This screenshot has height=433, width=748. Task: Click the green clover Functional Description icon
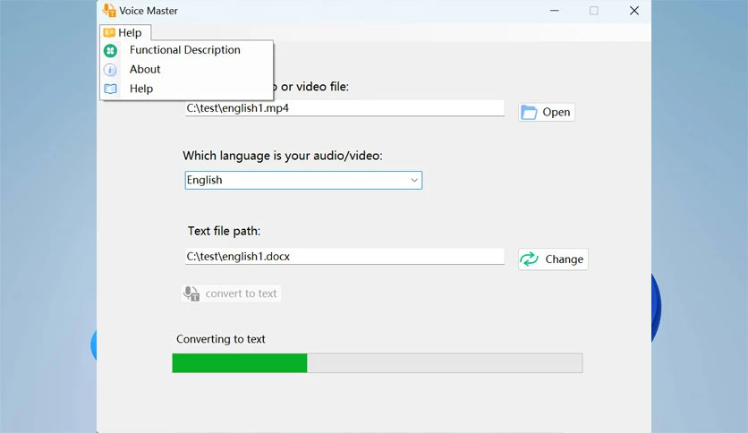pos(110,50)
